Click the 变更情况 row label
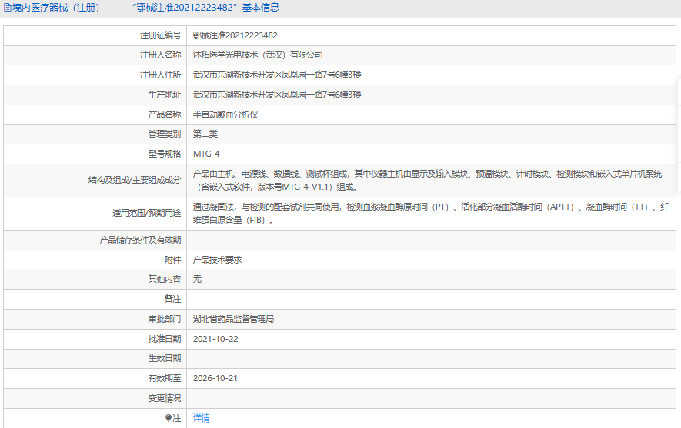The width and height of the screenshot is (681, 428). click(165, 398)
